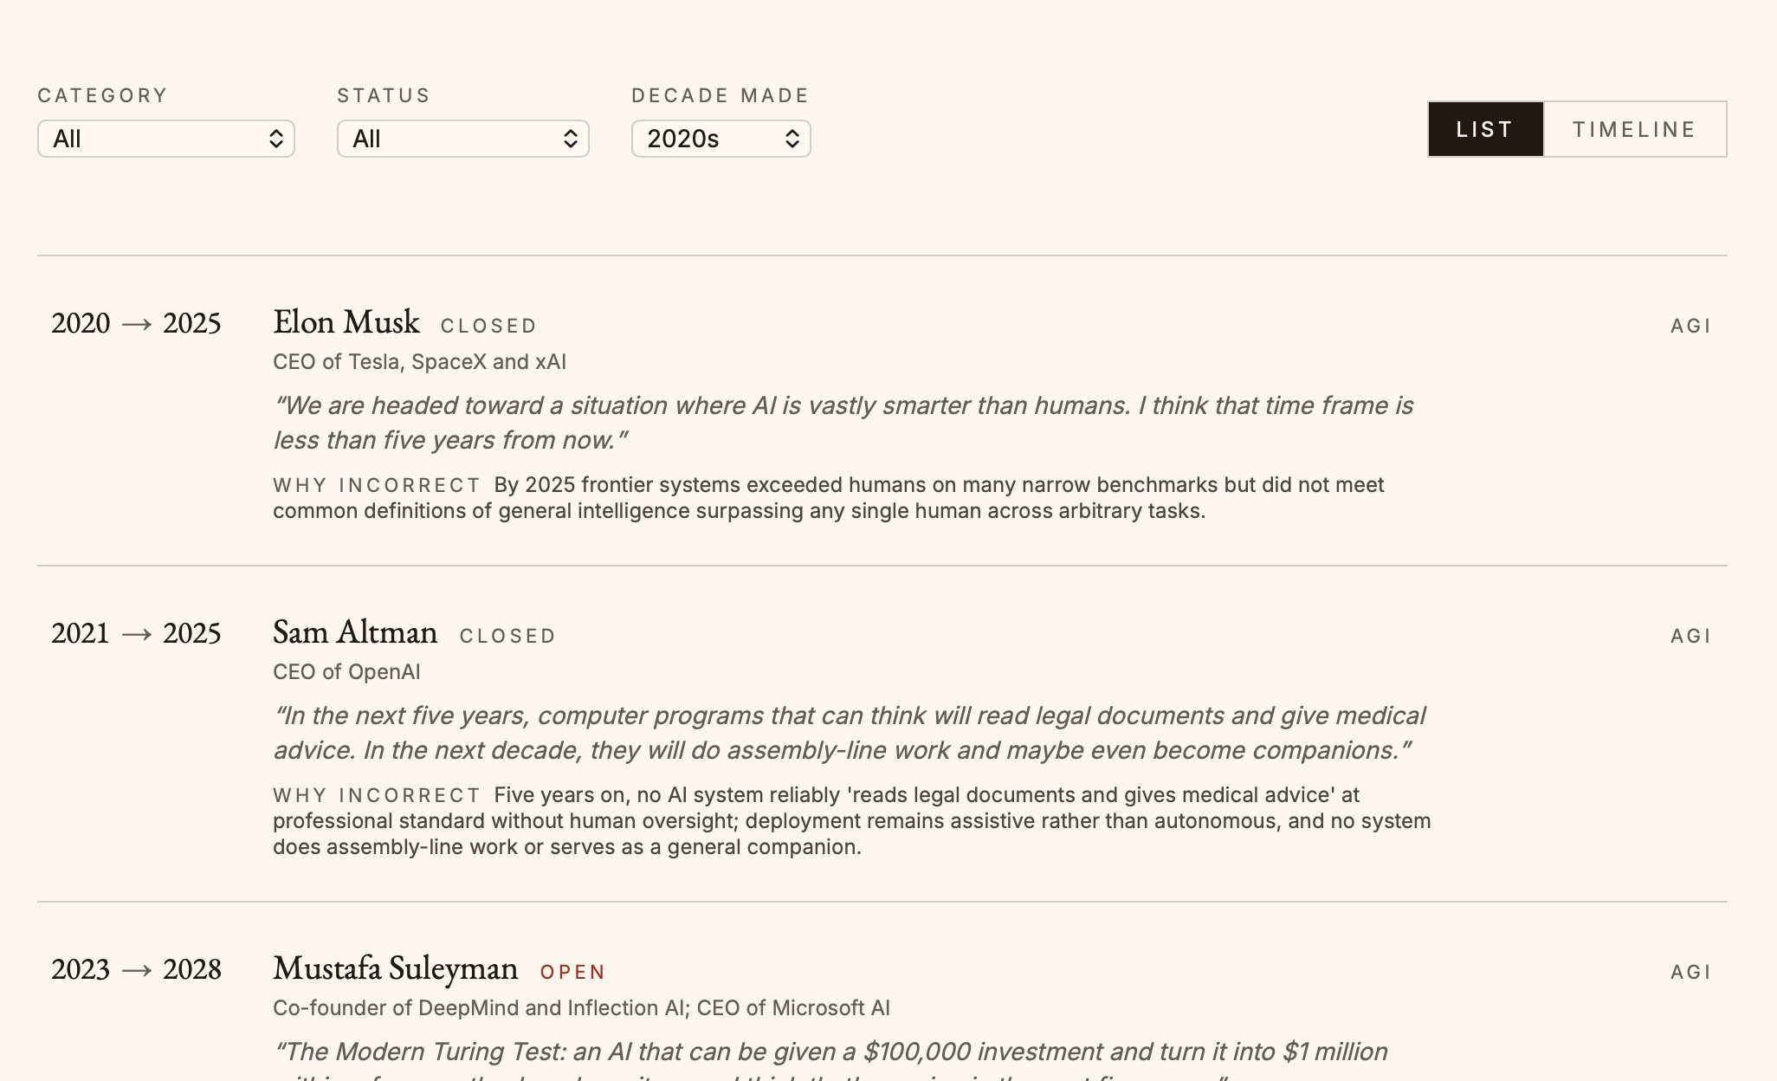Click the CLOSED status next to Sam Altman
Image resolution: width=1777 pixels, height=1081 pixels.
tap(508, 636)
